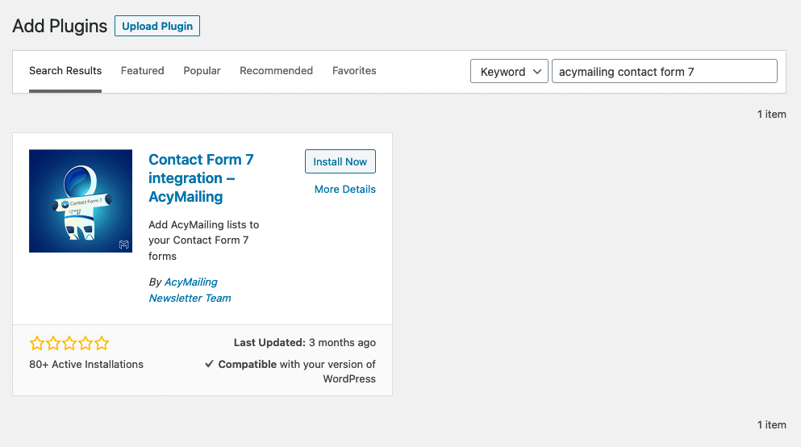Install the Contact Form 7 integration plugin
The width and height of the screenshot is (801, 447).
click(x=340, y=161)
